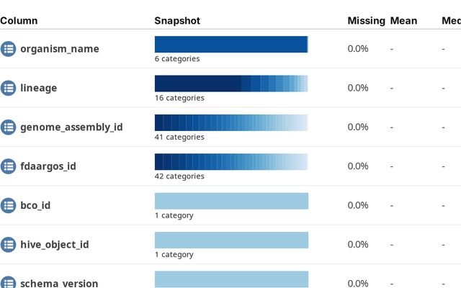This screenshot has width=461, height=288.
Task: Click the fdaargos_id 42 categories bar
Action: pyautogui.click(x=231, y=161)
